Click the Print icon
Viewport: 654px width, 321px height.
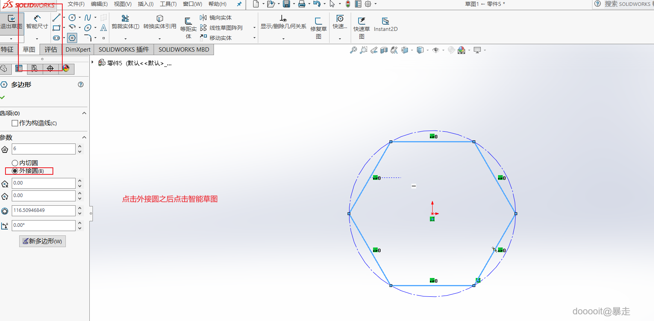point(302,4)
